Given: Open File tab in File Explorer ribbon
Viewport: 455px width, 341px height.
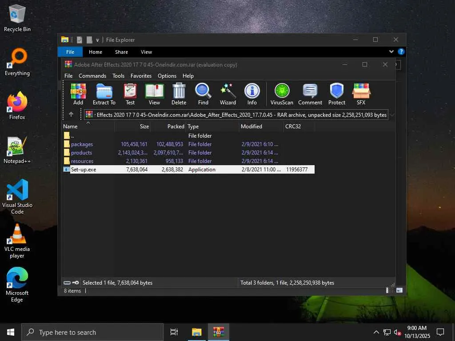Looking at the screenshot, I should [x=70, y=52].
